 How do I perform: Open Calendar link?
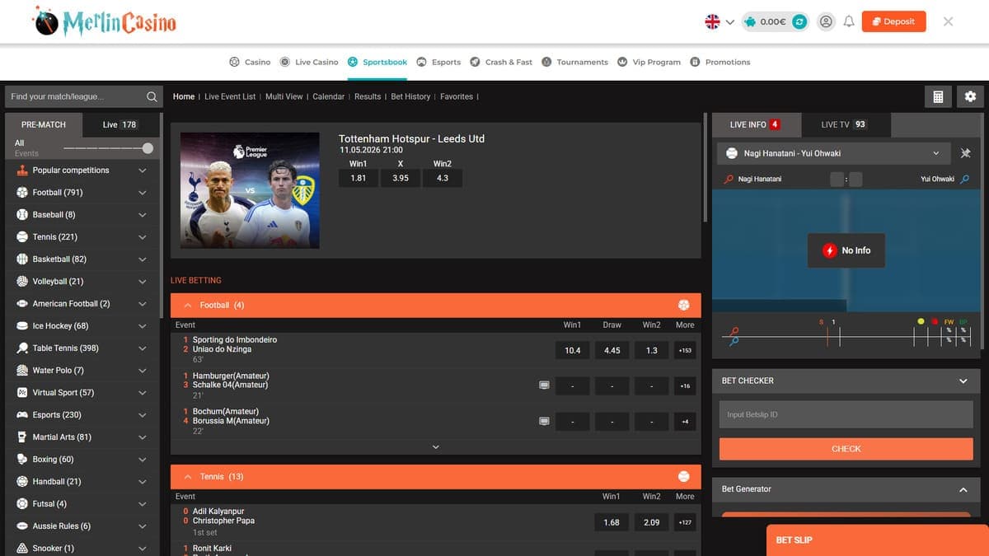click(329, 96)
